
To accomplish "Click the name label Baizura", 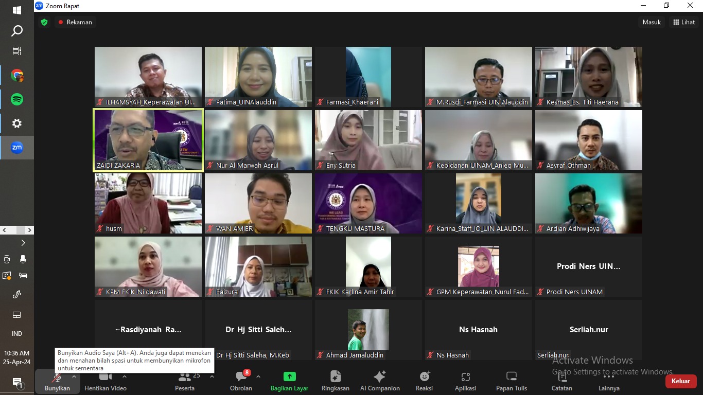I will point(227,292).
